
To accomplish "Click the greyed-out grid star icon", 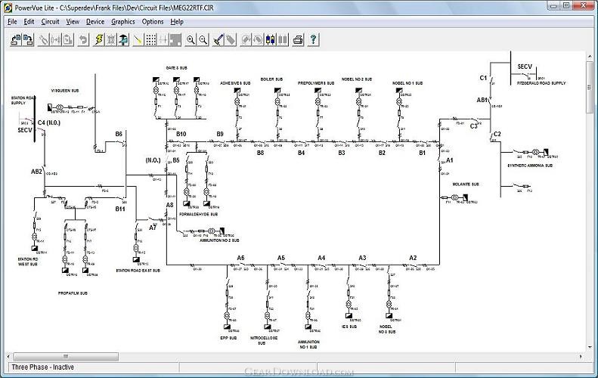I will point(111,39).
